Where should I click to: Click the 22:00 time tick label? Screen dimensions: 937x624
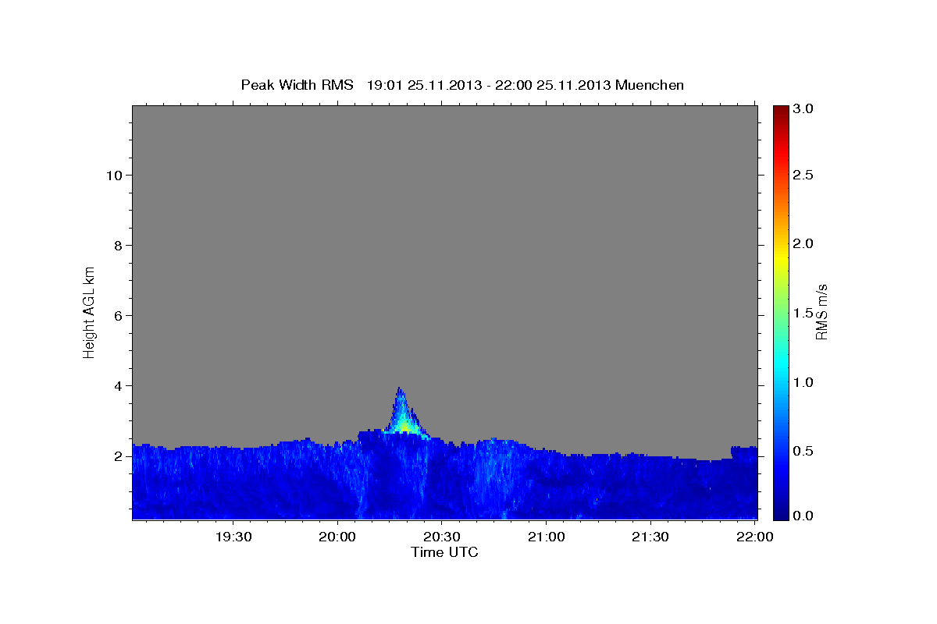[754, 537]
